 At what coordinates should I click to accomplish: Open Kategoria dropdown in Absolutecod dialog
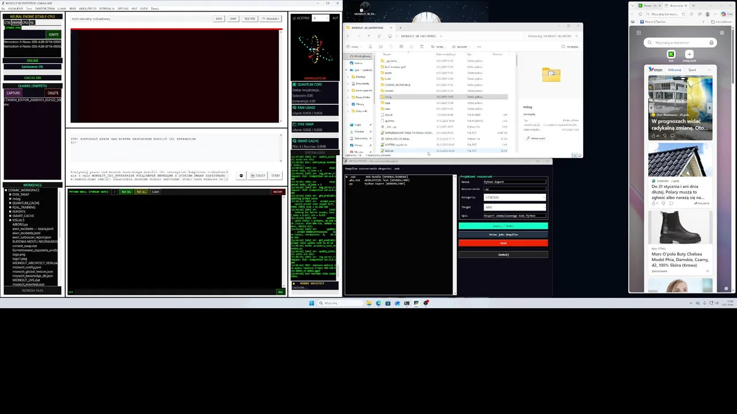click(515, 197)
